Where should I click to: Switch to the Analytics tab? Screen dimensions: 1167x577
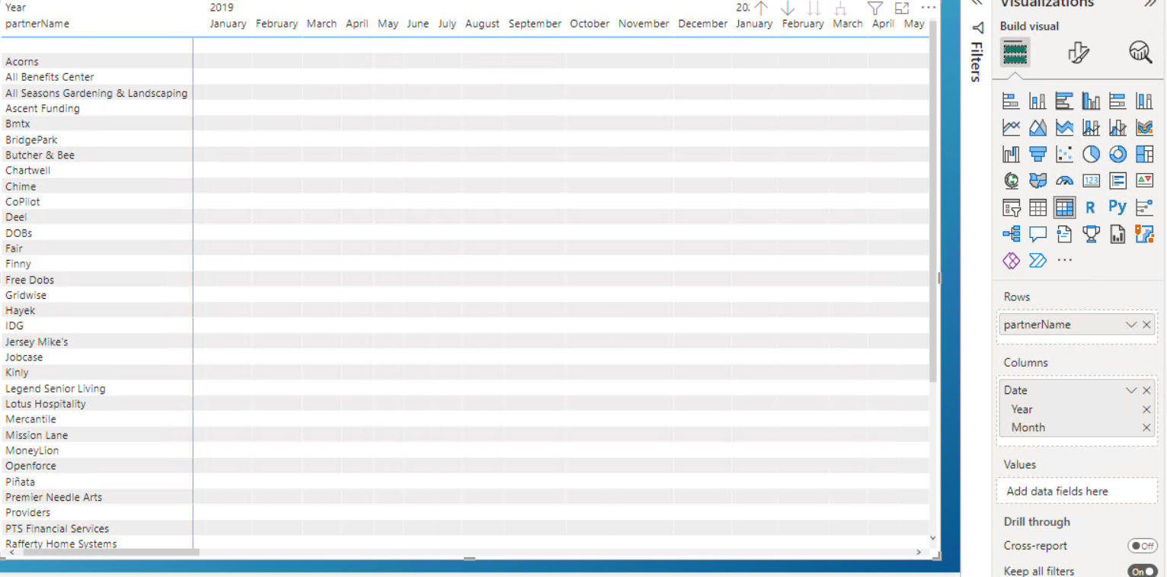click(x=1140, y=52)
